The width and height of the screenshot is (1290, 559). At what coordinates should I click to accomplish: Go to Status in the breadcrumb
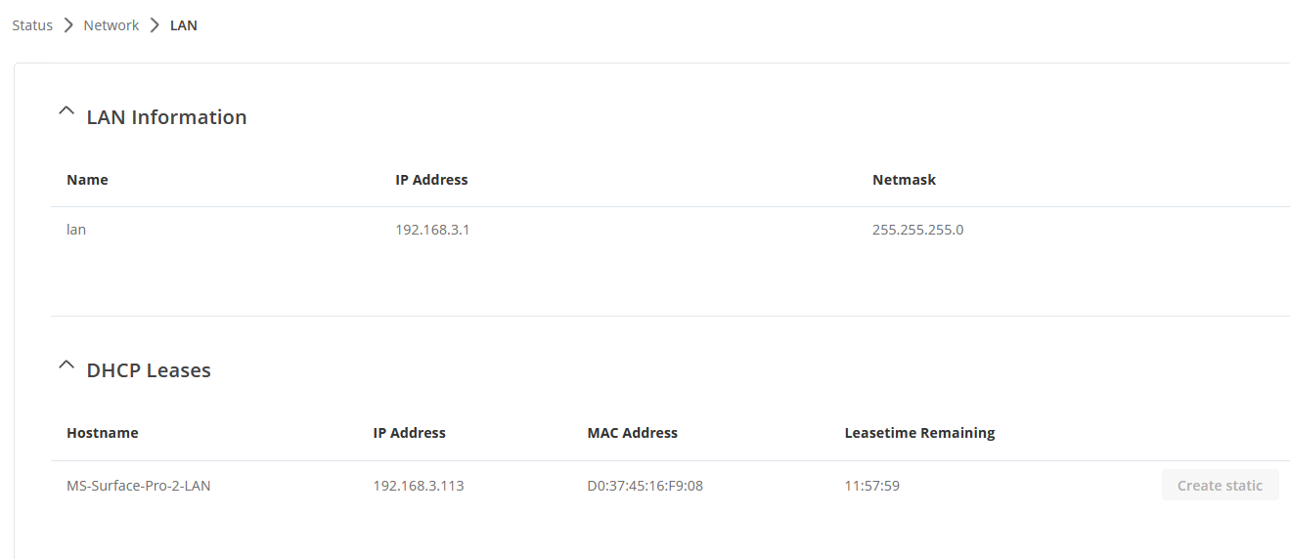[32, 25]
